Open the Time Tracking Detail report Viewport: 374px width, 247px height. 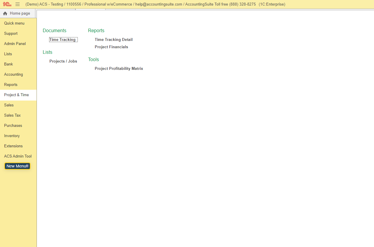click(114, 40)
